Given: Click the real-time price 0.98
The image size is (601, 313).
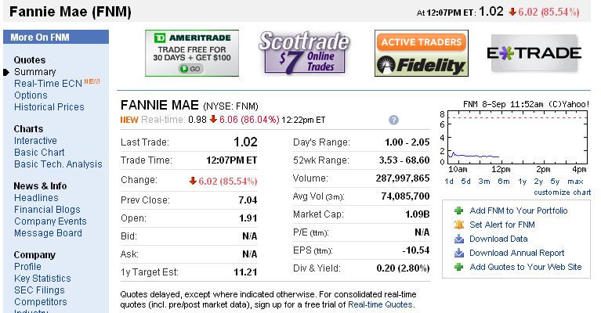Looking at the screenshot, I should coord(197,120).
